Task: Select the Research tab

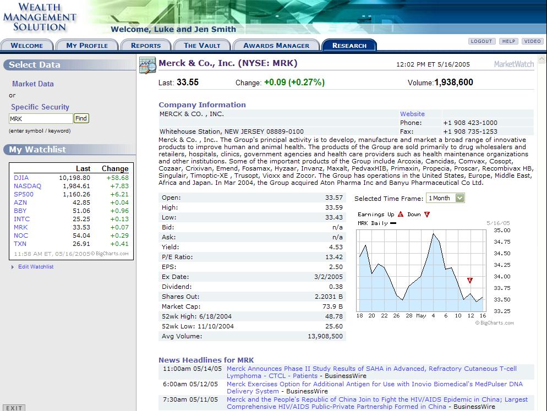Action: (349, 45)
